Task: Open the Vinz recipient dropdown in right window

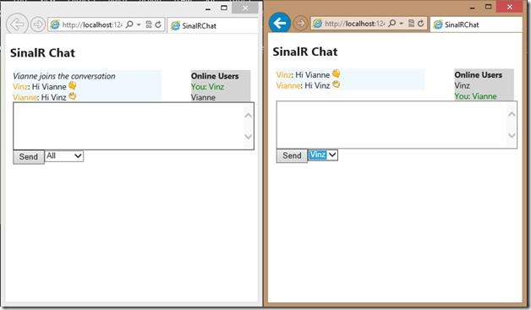Action: [323, 155]
